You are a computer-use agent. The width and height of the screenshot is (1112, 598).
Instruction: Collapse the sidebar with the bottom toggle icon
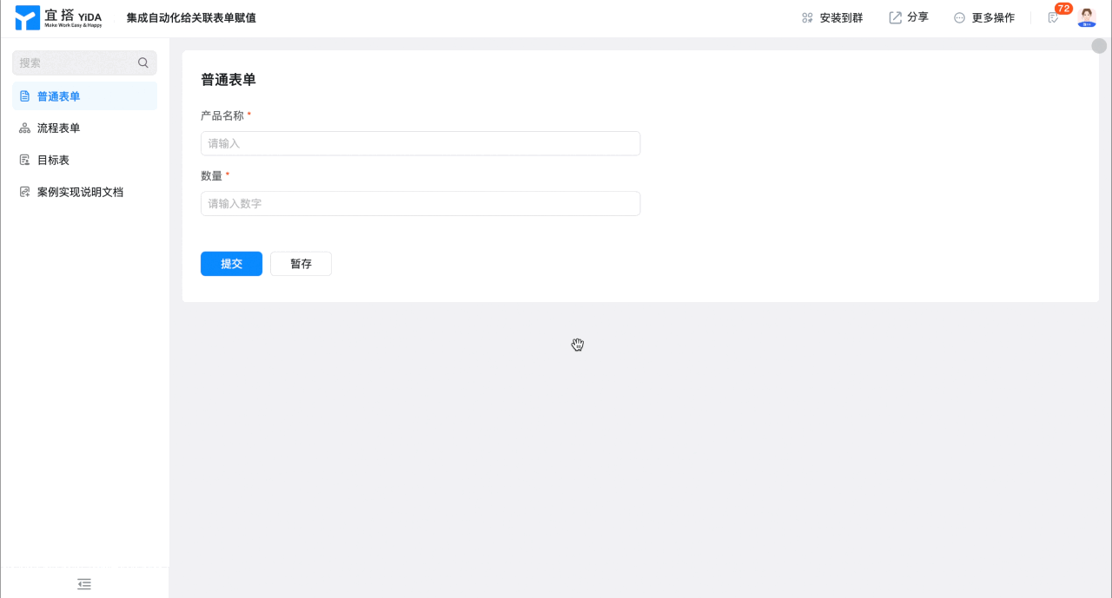pos(84,584)
